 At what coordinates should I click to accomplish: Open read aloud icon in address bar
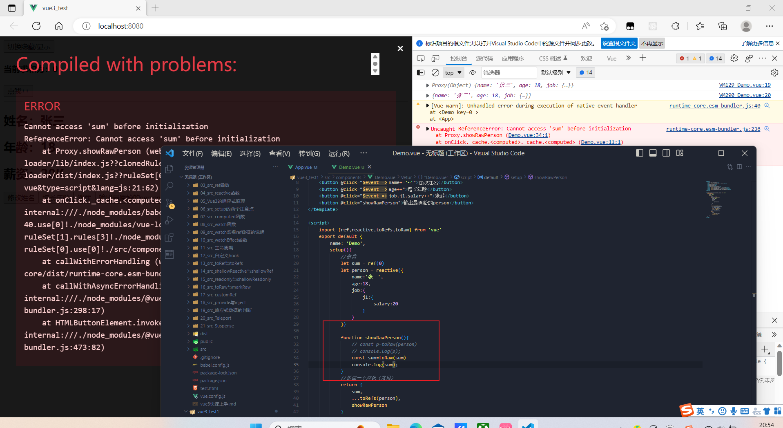(586, 26)
